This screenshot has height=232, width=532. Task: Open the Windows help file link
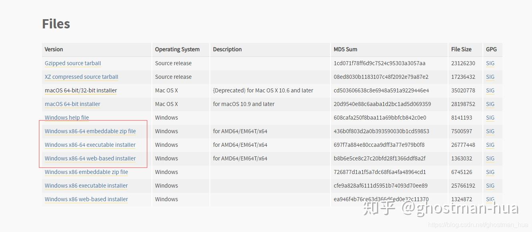[x=67, y=118]
